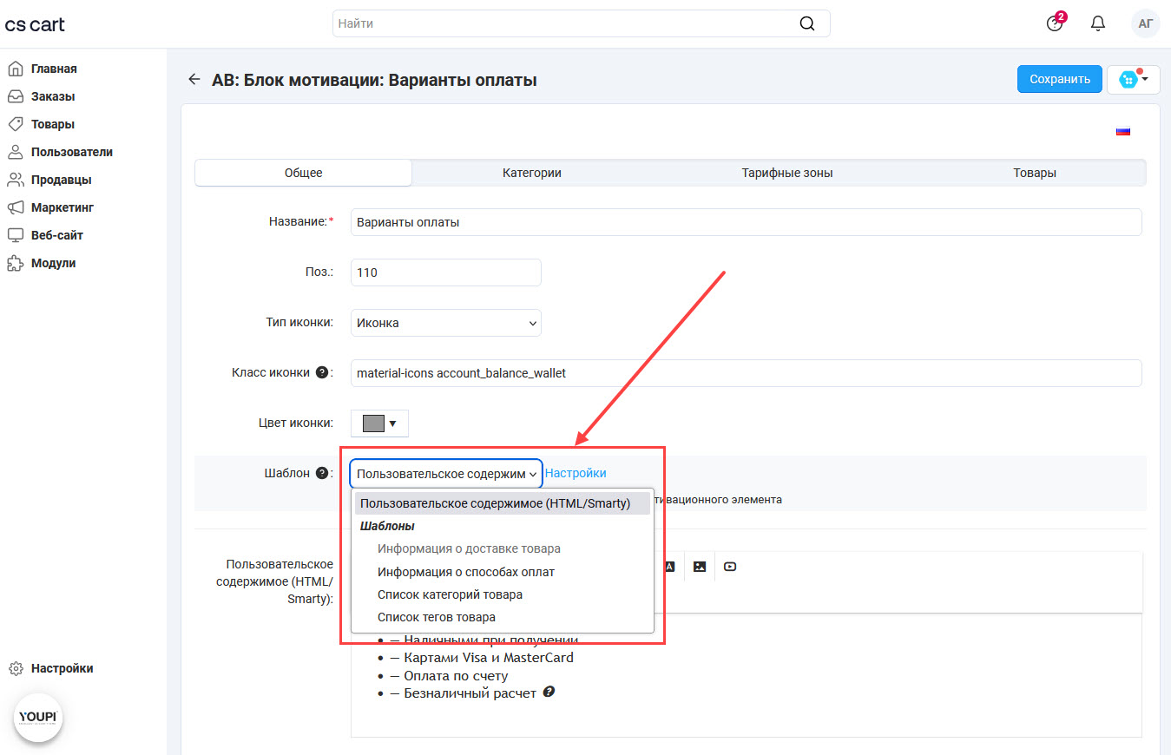The height and width of the screenshot is (755, 1171).
Task: Open the Тип иконки dropdown
Action: tap(445, 323)
